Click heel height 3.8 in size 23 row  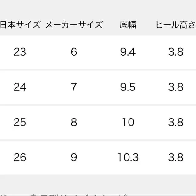pos(176,52)
